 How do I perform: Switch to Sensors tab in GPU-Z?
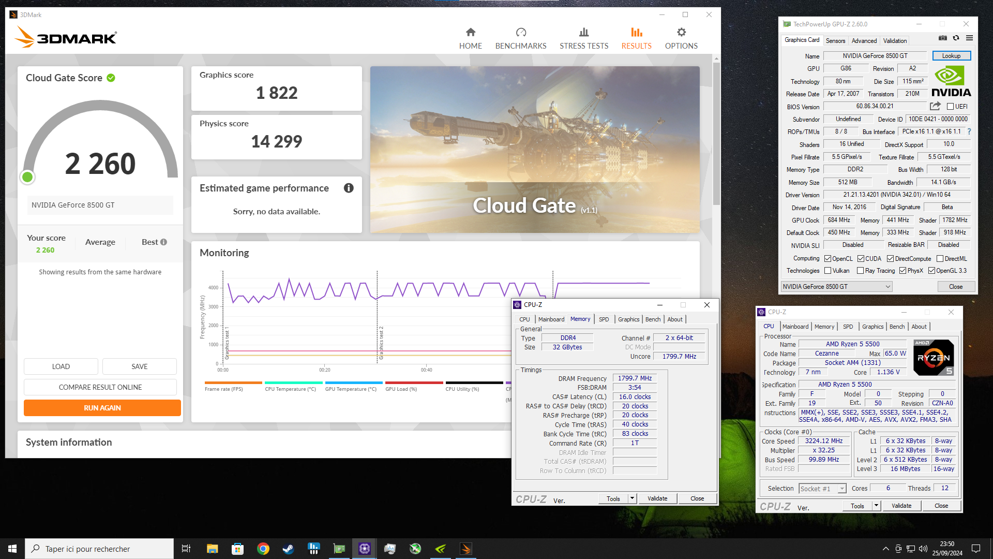[x=835, y=41]
